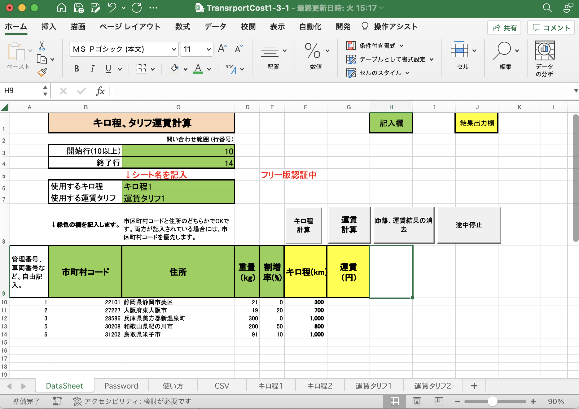Click the Insert Function fx icon
The width and height of the screenshot is (579, 409).
(x=100, y=91)
